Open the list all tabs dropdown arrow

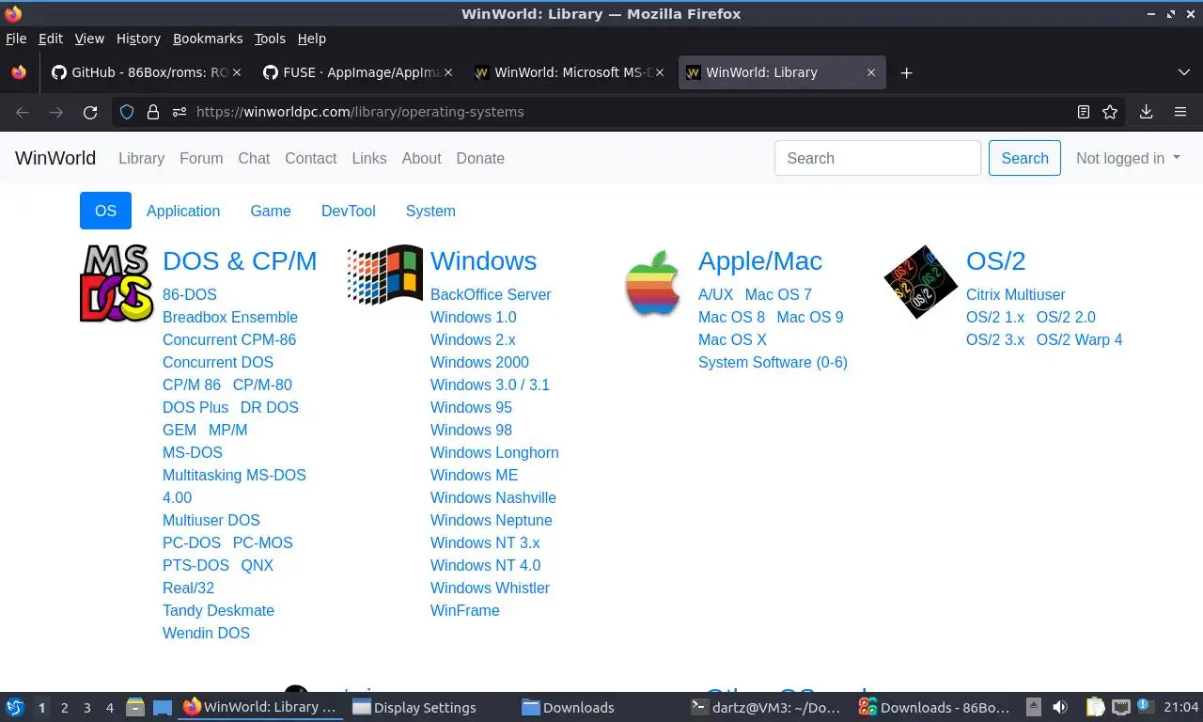(1183, 72)
